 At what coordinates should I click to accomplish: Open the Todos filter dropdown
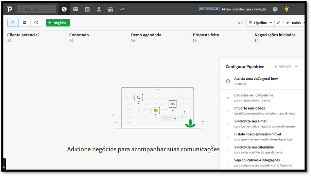(294, 23)
